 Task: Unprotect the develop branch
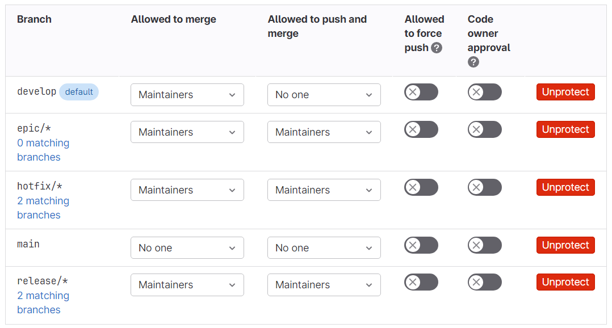(565, 92)
